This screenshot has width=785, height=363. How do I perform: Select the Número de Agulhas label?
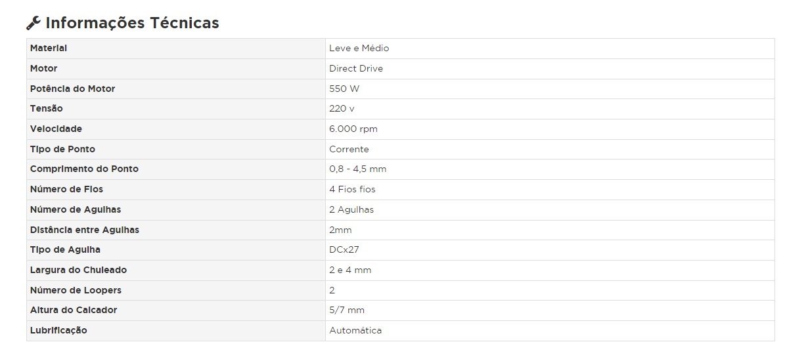tap(76, 209)
